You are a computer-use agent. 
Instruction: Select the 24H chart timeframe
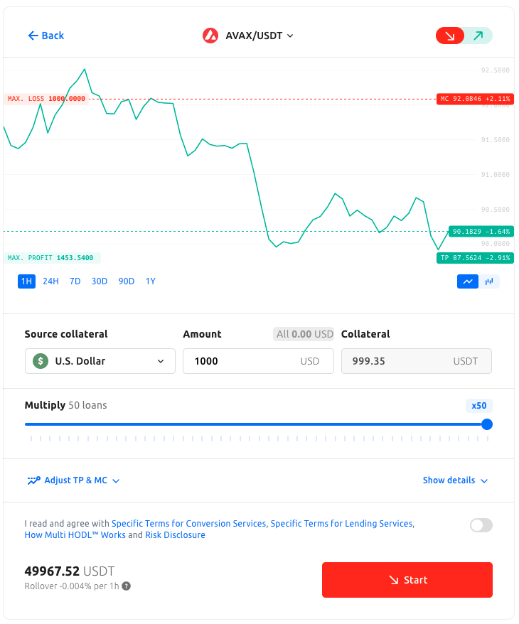click(x=50, y=281)
